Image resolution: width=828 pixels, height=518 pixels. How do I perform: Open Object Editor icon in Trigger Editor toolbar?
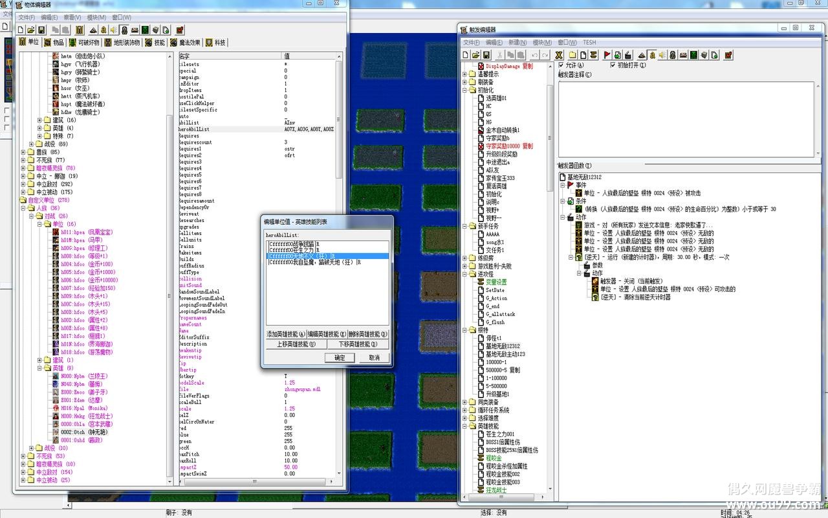(x=673, y=55)
